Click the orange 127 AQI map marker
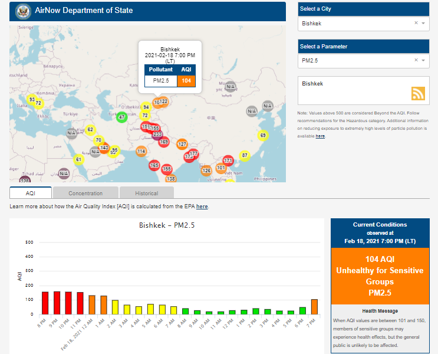438x354 pixels. pos(182,145)
